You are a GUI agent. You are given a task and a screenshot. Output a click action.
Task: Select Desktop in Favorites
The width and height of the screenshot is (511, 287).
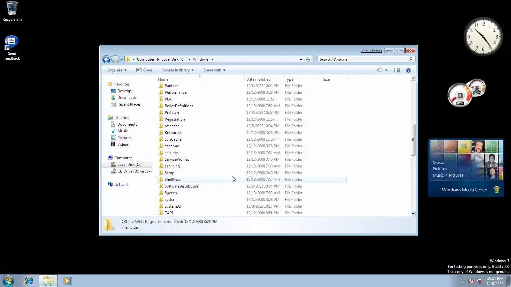pyautogui.click(x=124, y=91)
